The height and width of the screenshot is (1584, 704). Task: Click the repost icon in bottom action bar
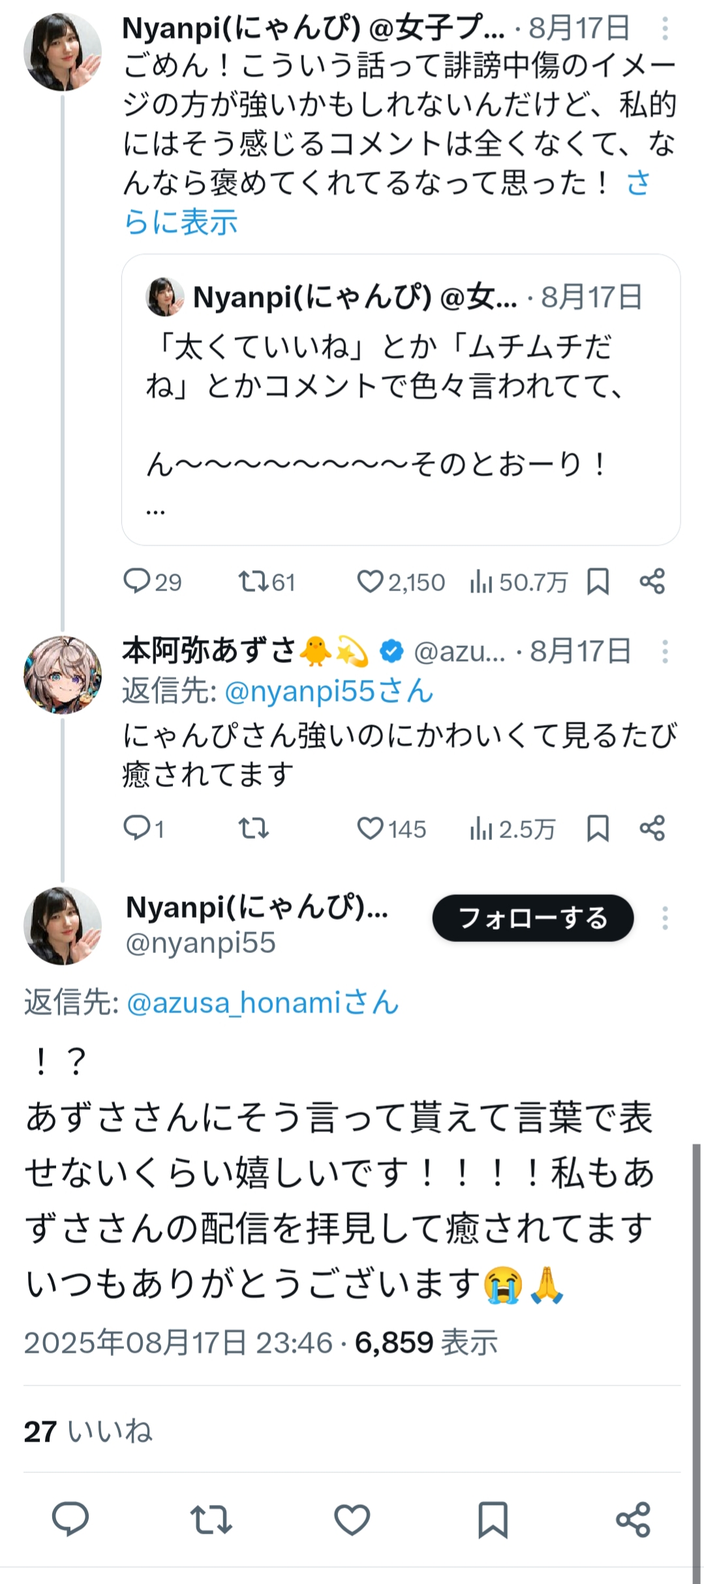point(211,1519)
